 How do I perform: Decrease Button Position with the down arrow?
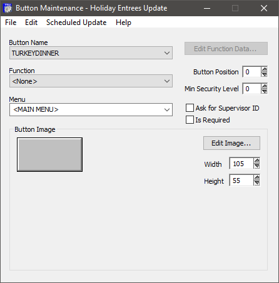[x=264, y=74]
